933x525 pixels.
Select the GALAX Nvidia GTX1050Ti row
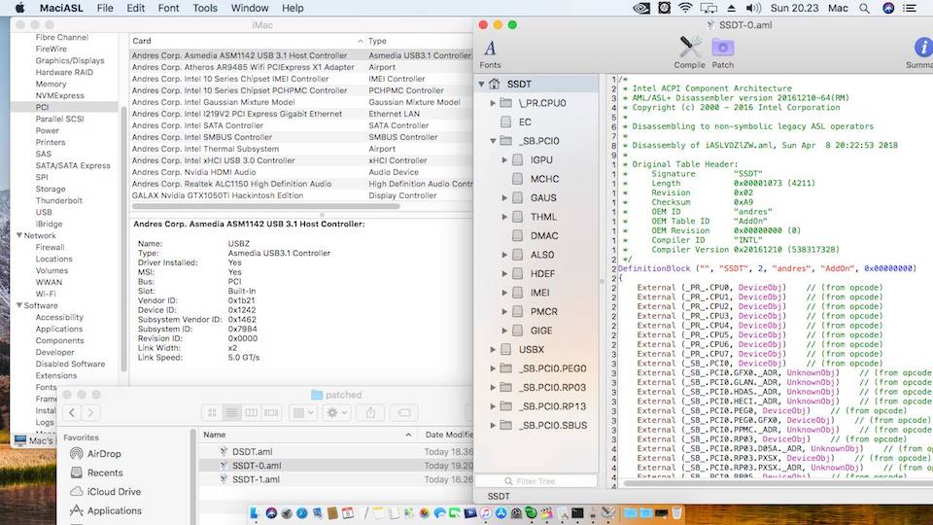pyautogui.click(x=301, y=195)
